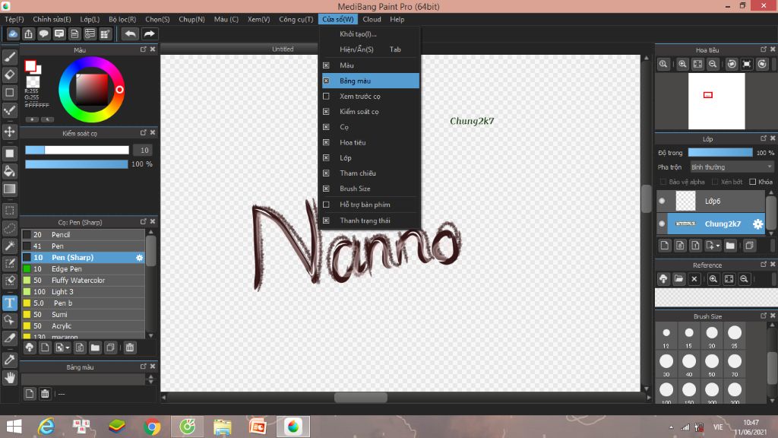Add folder icon in Layer panel
This screenshot has width=778, height=438.
tap(730, 246)
